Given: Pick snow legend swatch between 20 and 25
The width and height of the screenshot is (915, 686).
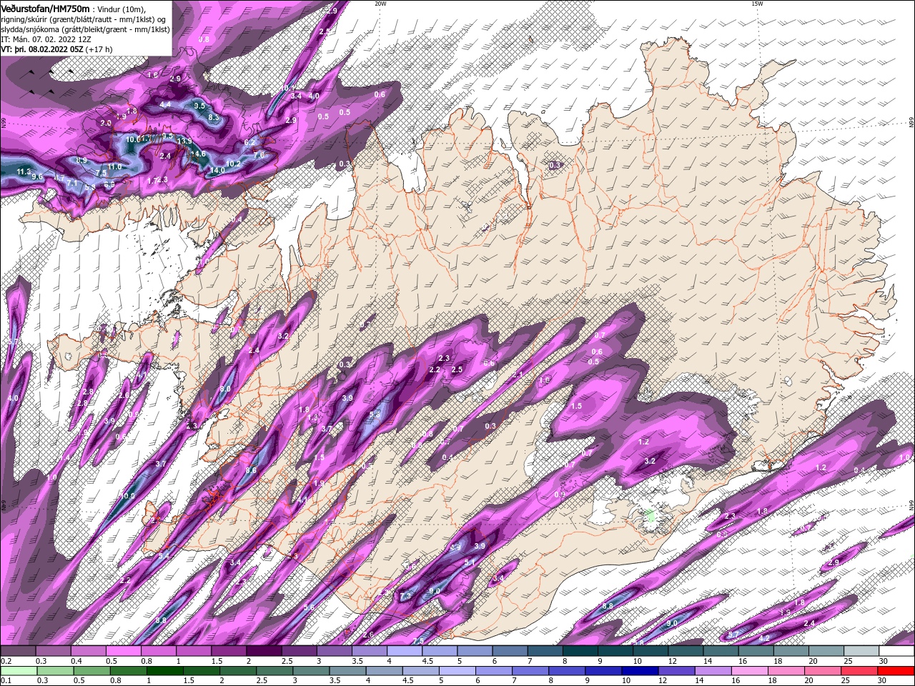Looking at the screenshot, I should (x=826, y=651).
